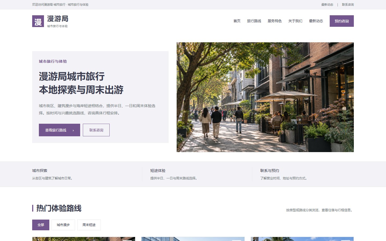Open the middle route card thumbnail
This screenshot has height=241, width=386.
coord(193,239)
